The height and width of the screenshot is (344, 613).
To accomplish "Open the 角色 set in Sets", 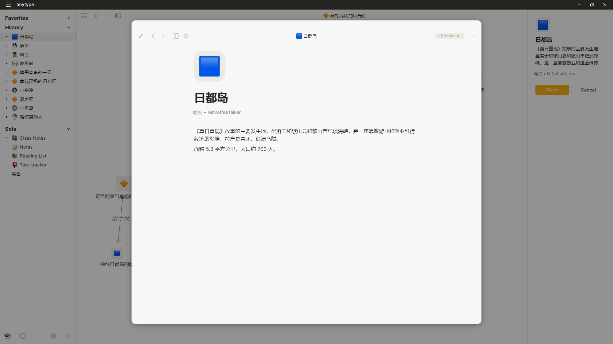I will point(16,174).
